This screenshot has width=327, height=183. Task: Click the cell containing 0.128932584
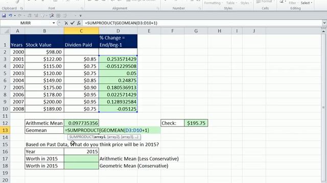118,102
